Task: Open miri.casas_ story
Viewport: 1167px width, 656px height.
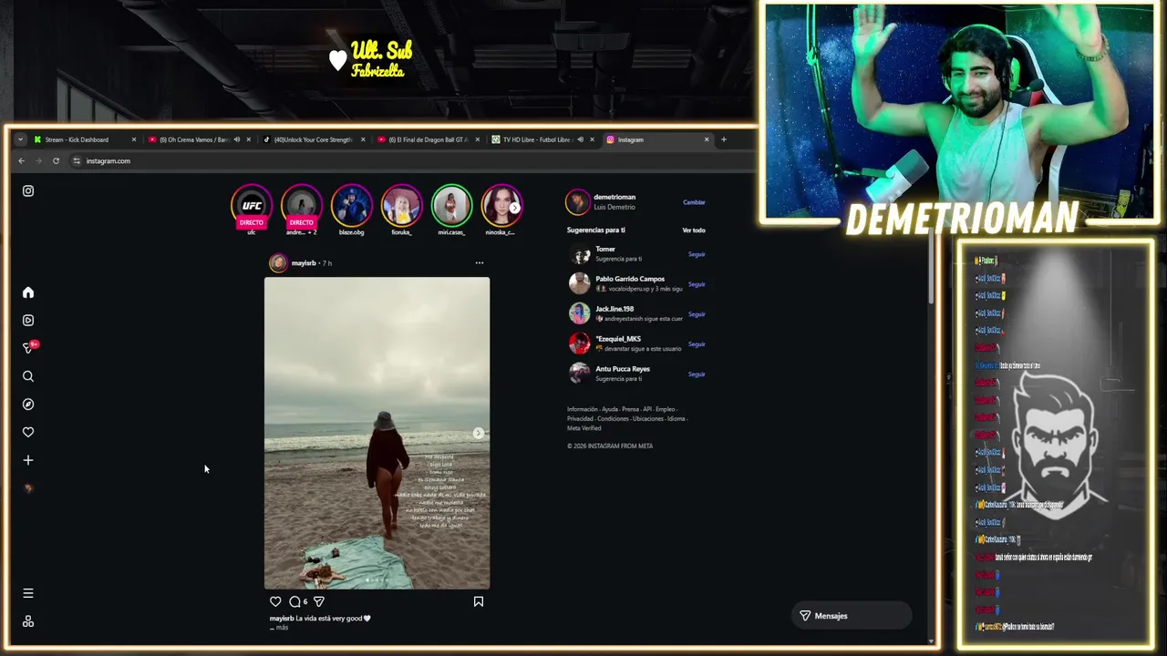Action: 451,206
